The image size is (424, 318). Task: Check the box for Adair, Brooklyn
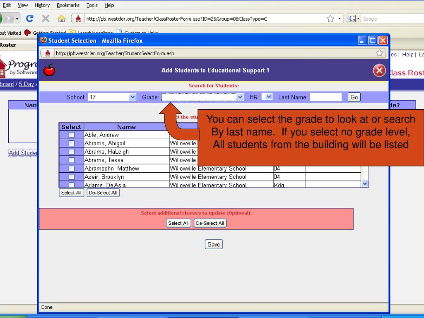pos(71,176)
